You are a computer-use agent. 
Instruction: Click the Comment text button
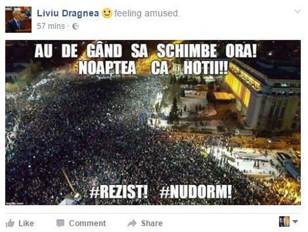[x=87, y=224]
